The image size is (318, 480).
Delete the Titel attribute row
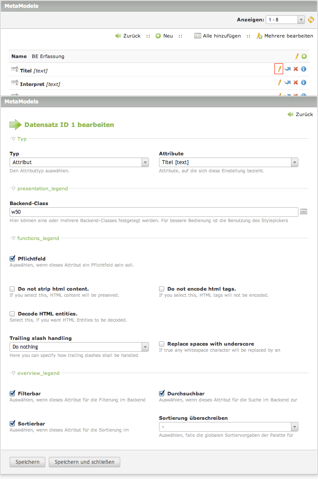coord(296,69)
